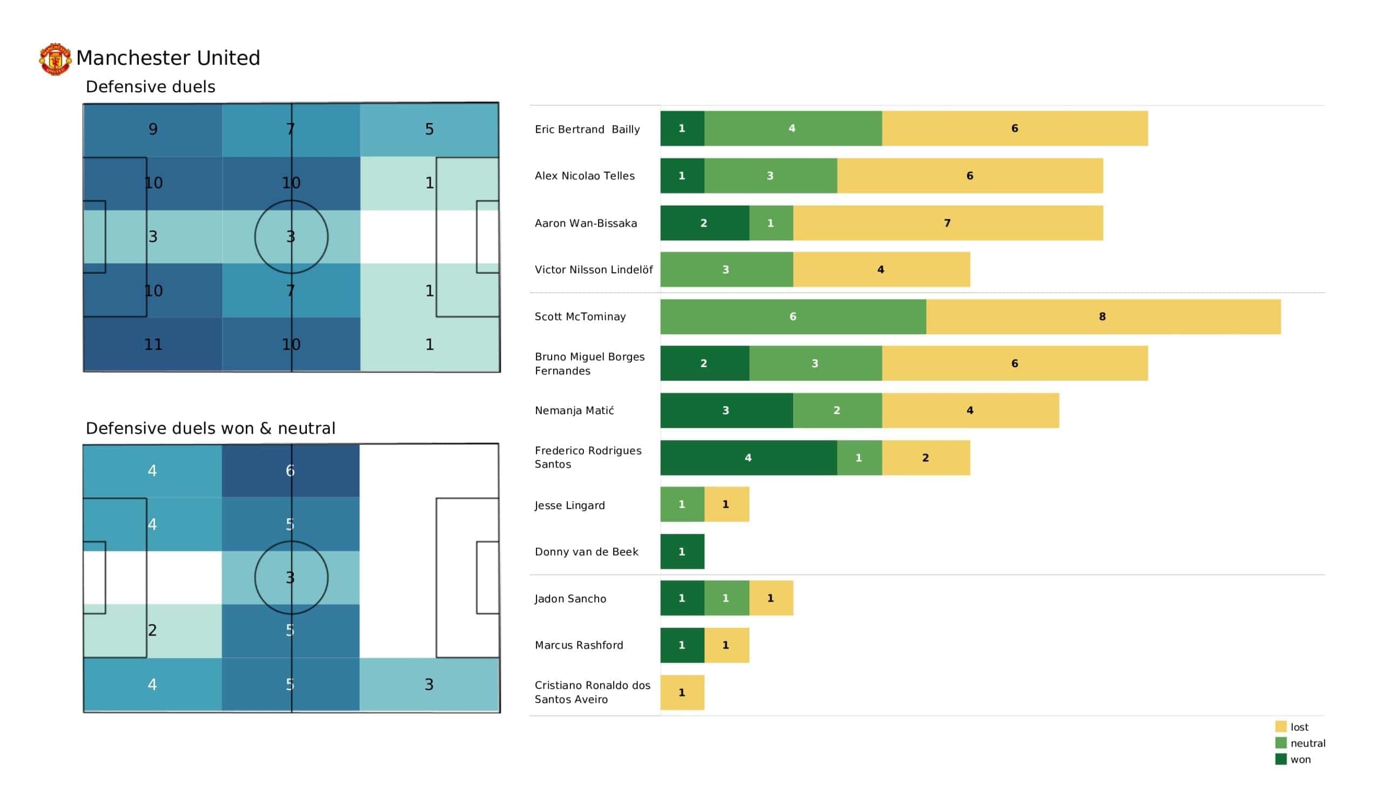Click Nemanja Matić's won bar showing 3
This screenshot has width=1383, height=812.
coord(726,410)
